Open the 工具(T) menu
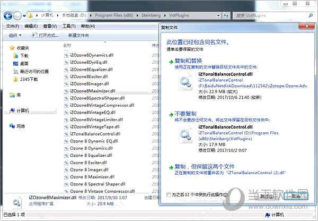Viewport: 318px width, 221px height. [69, 26]
